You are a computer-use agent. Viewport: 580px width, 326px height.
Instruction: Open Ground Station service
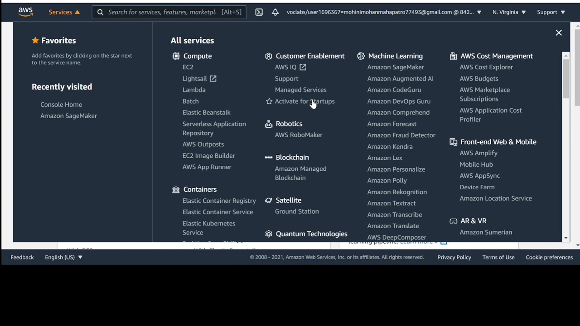coord(297,211)
